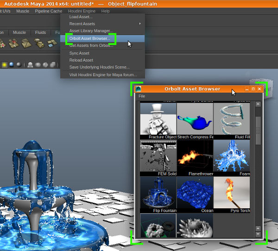Open the Muscle menu in the menu bar

tap(23, 11)
